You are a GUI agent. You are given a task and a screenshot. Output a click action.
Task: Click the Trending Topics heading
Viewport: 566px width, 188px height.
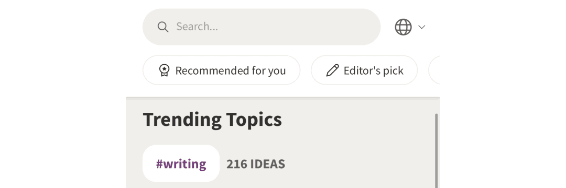(212, 120)
